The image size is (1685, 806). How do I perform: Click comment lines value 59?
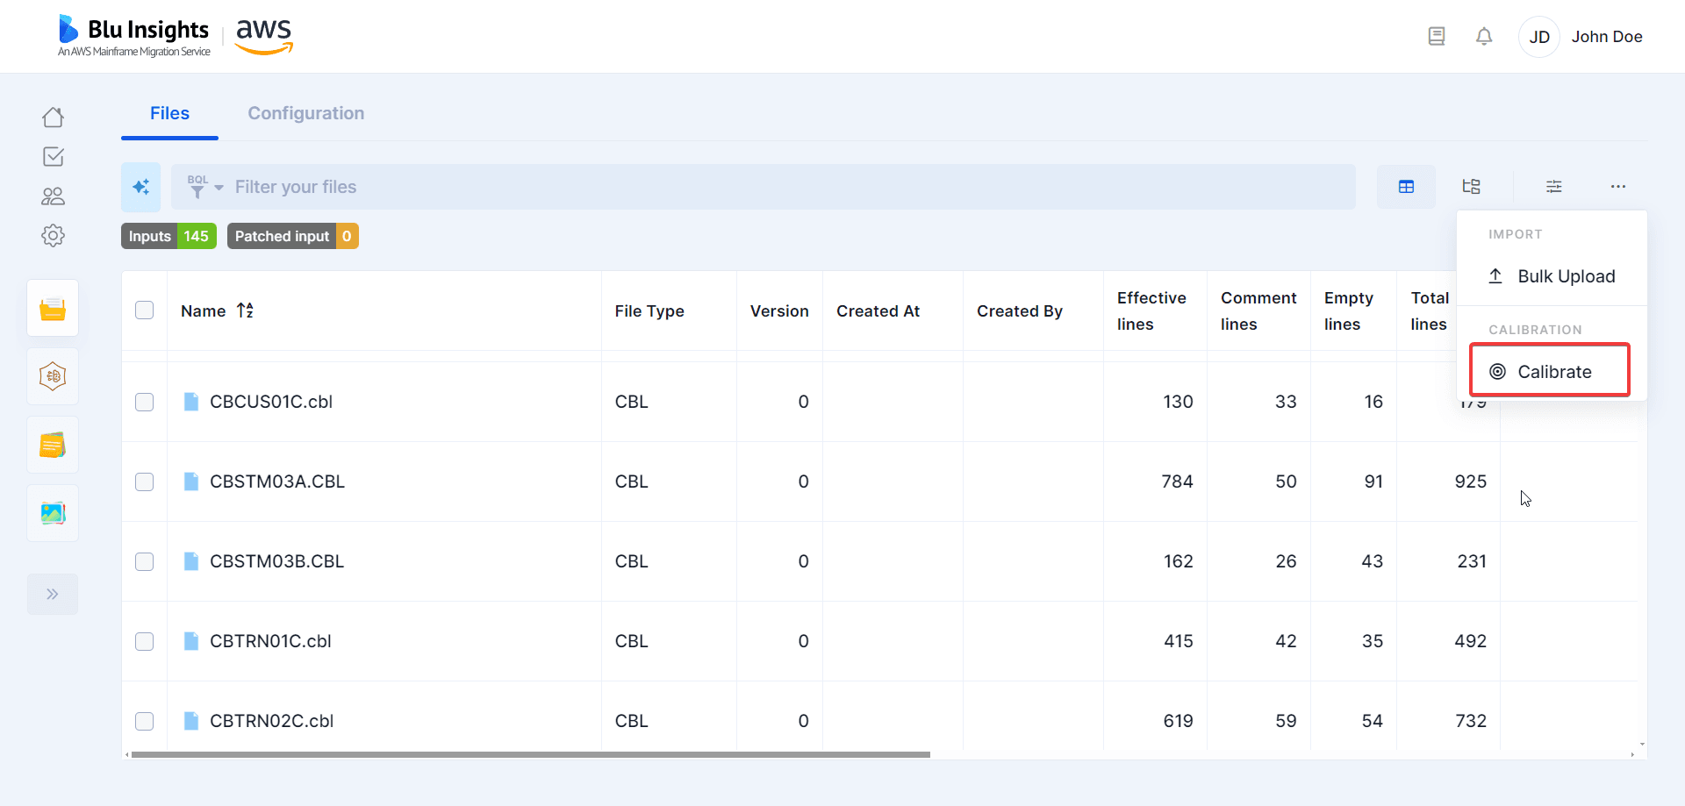click(1286, 721)
